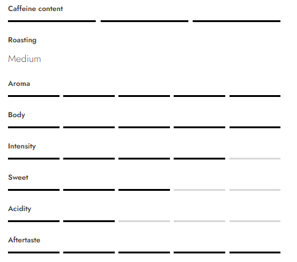This screenshot has height=262, width=297.
Task: Select the third Caffeine content bar segment
Action: point(236,21)
